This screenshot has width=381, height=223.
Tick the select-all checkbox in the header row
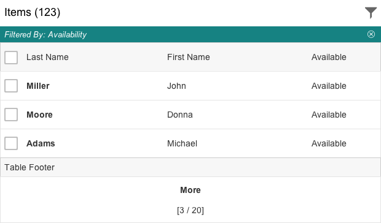11,58
